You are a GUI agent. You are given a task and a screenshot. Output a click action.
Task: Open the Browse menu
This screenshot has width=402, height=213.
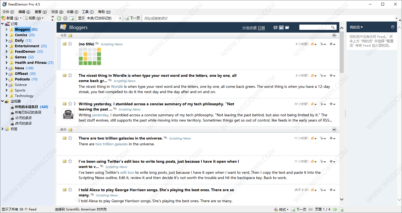point(57,12)
